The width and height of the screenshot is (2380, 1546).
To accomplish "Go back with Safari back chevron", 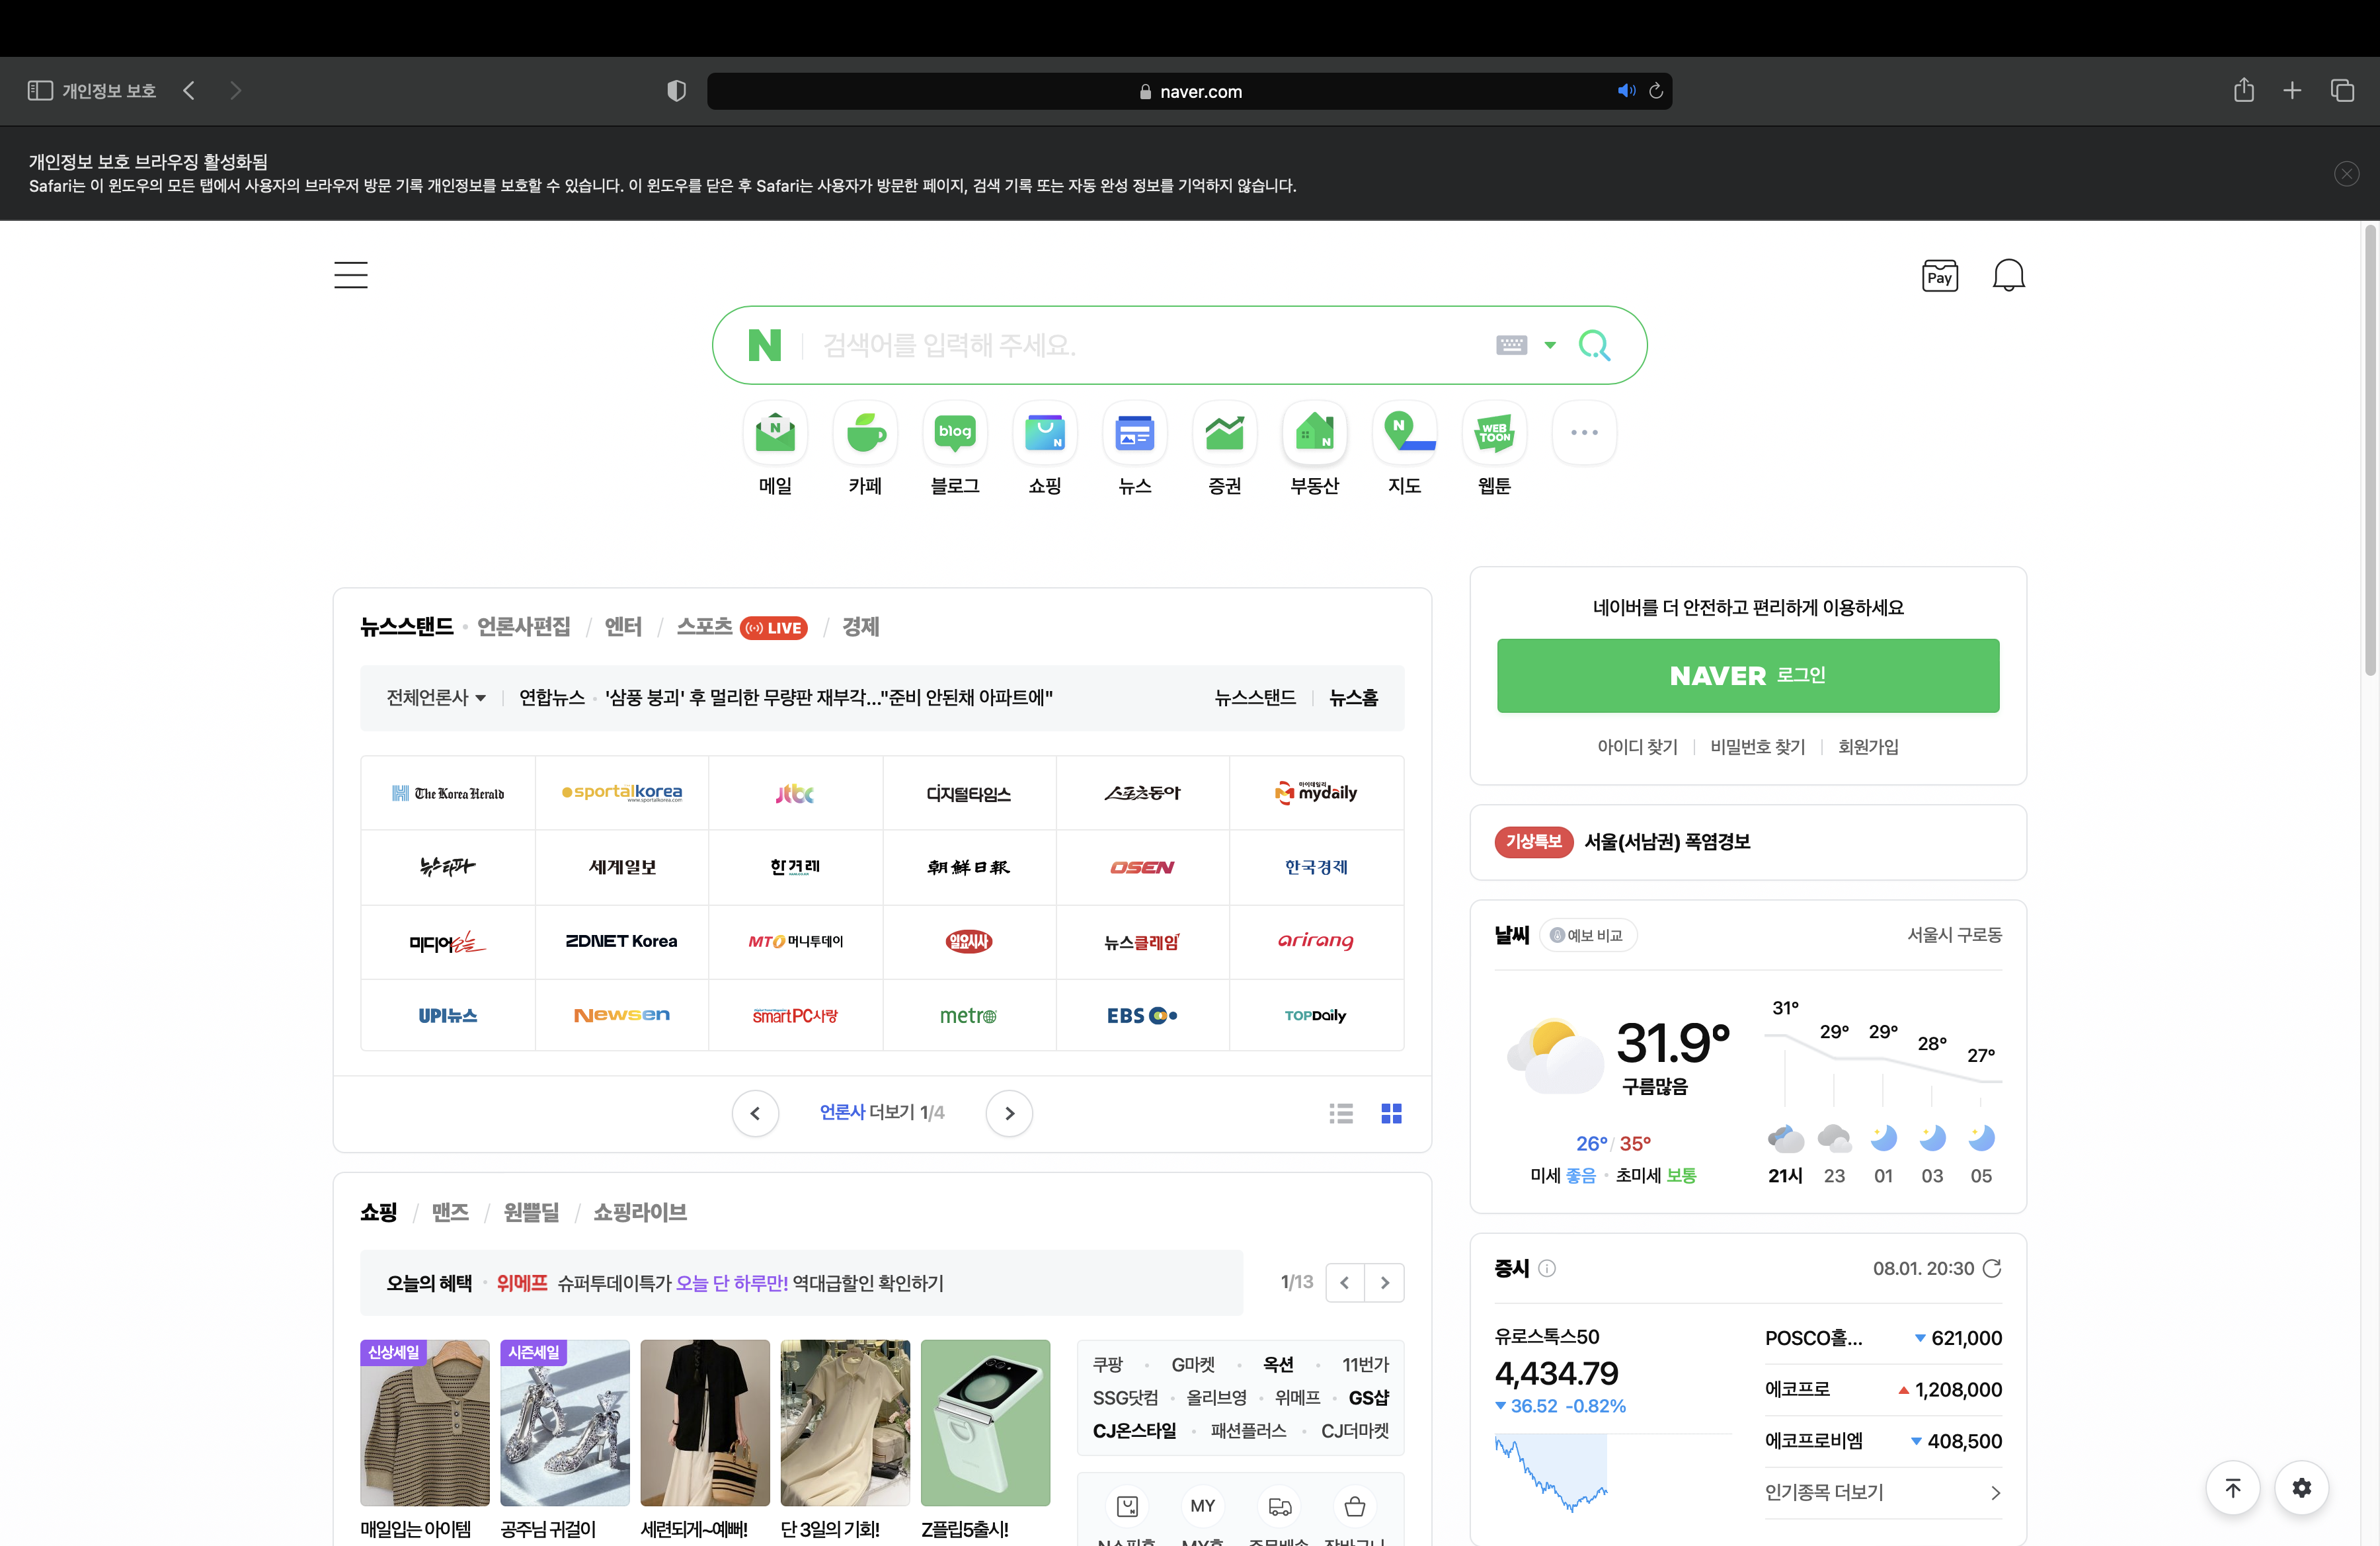I will (189, 91).
